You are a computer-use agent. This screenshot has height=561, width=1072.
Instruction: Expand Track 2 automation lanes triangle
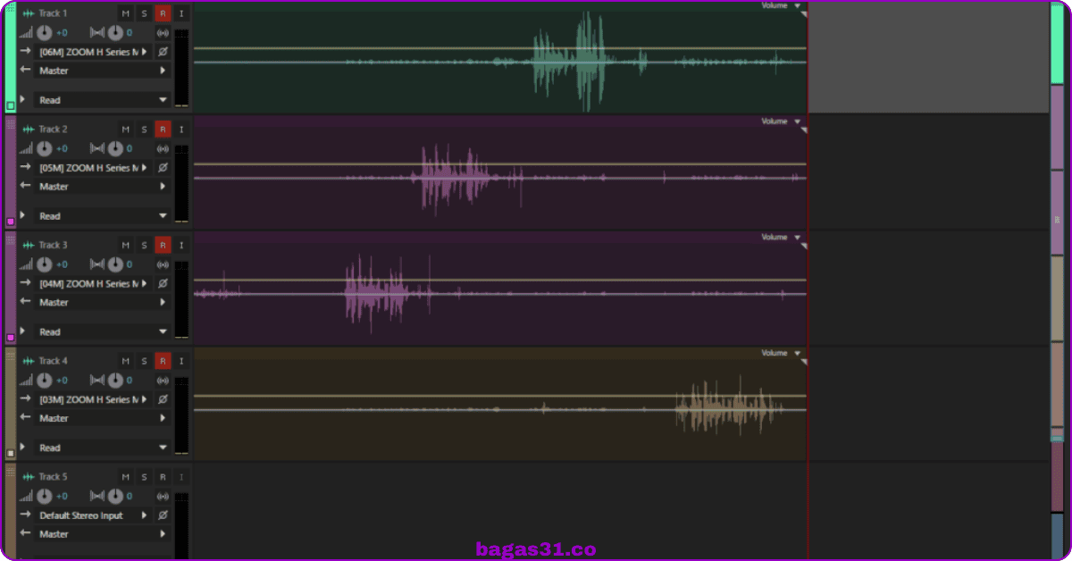click(22, 215)
